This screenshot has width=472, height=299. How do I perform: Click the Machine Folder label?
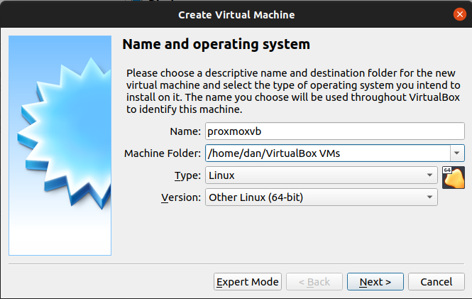click(x=163, y=153)
